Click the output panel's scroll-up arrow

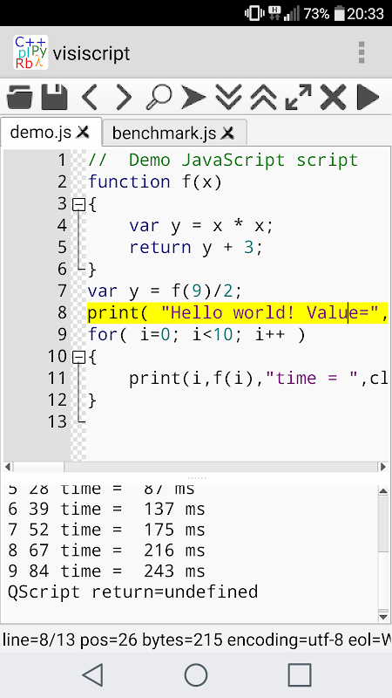pyautogui.click(x=383, y=490)
